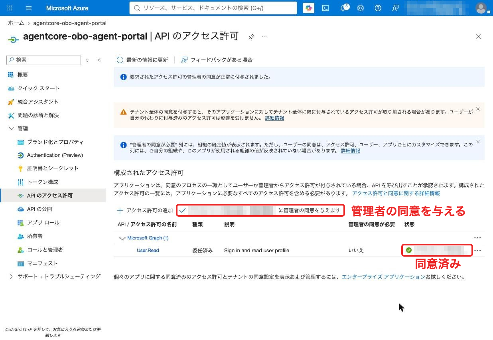Image resolution: width=493 pixels, height=340 pixels.
Task: Click the 状態 column header
Action: point(409,225)
